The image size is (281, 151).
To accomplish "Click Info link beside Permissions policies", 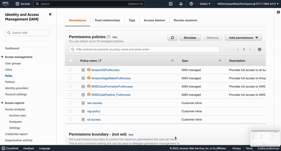I will point(115,37).
